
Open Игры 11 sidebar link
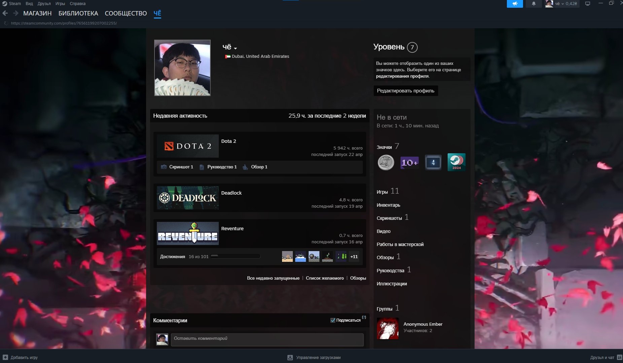pyautogui.click(x=388, y=191)
